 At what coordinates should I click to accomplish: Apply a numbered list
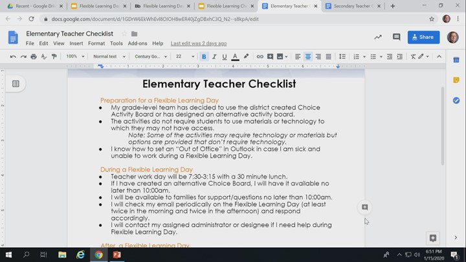point(356,56)
